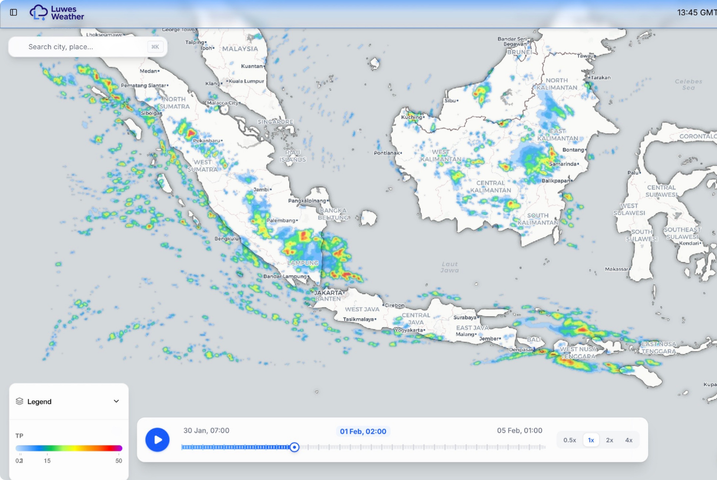The image size is (717, 480).
Task: Click the Pontianak city label
Action: [387, 153]
